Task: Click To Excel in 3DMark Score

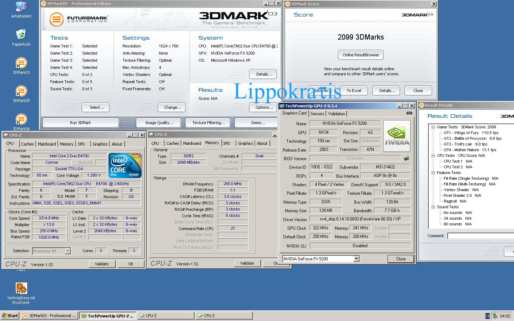Action: (x=354, y=91)
